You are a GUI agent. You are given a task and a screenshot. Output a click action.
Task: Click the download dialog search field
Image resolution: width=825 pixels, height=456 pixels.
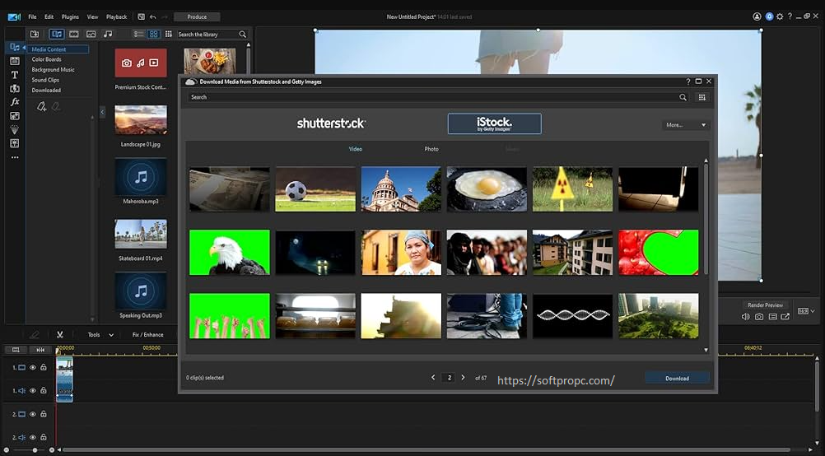coord(434,97)
